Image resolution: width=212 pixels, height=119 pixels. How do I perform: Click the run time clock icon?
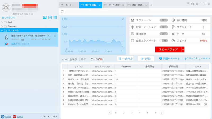coord(173,20)
